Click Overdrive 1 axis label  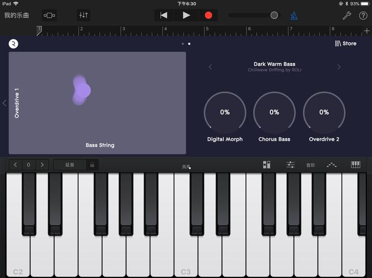point(17,103)
